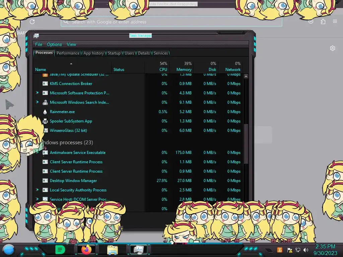Image resolution: width=343 pixels, height=257 pixels.
Task: Open the clock showing 2:35 PM
Action: coord(325,250)
